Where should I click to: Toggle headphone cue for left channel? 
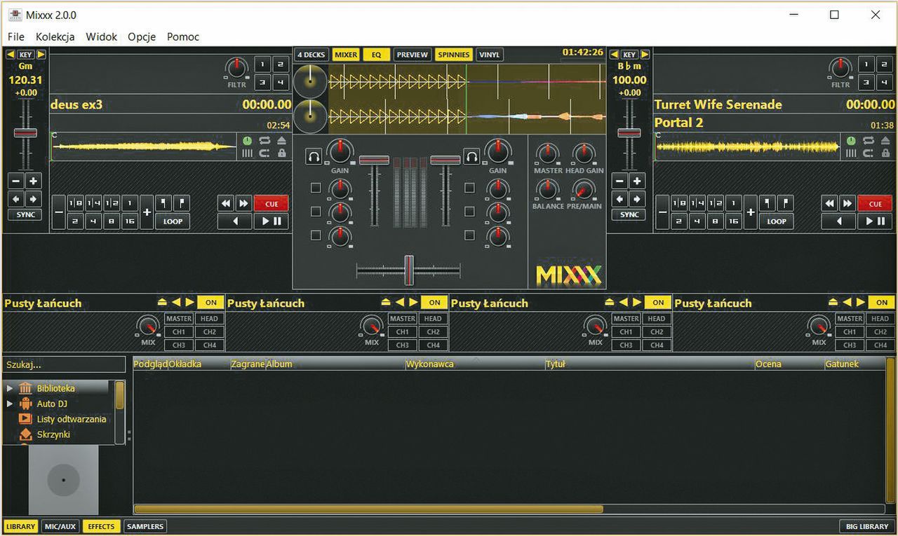coord(314,157)
